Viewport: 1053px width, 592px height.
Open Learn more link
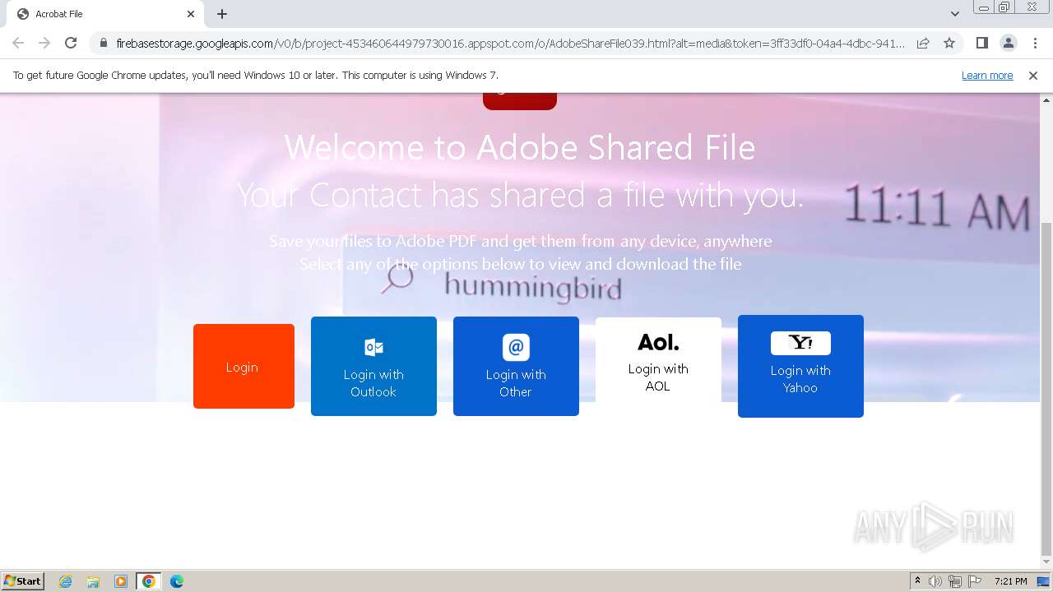(x=987, y=75)
